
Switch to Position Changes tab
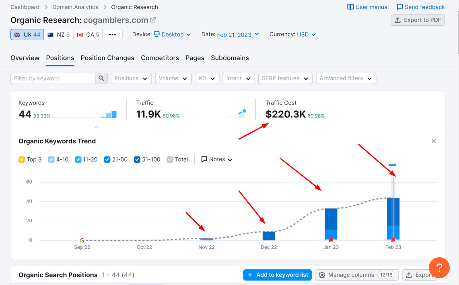(x=107, y=58)
